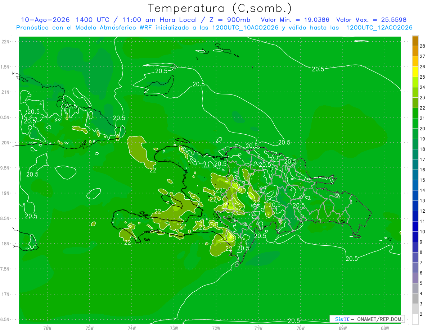Click colorbar label "27"
432x333 pixels.
(x=423, y=56)
